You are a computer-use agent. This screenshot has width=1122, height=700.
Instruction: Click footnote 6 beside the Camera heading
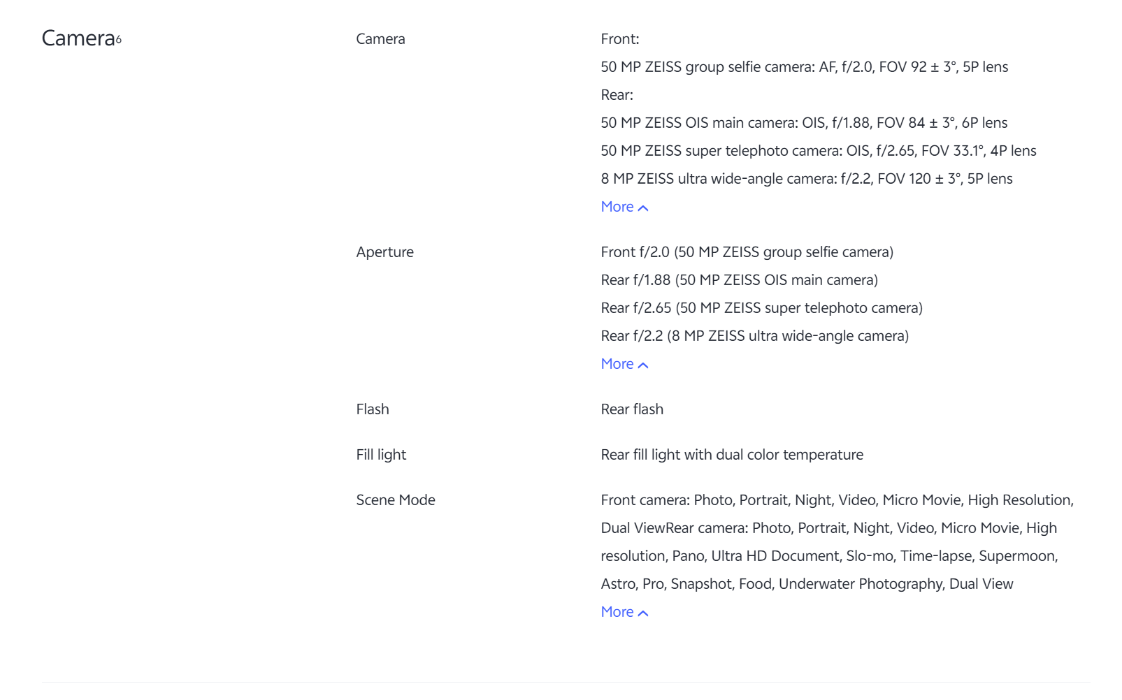[119, 40]
